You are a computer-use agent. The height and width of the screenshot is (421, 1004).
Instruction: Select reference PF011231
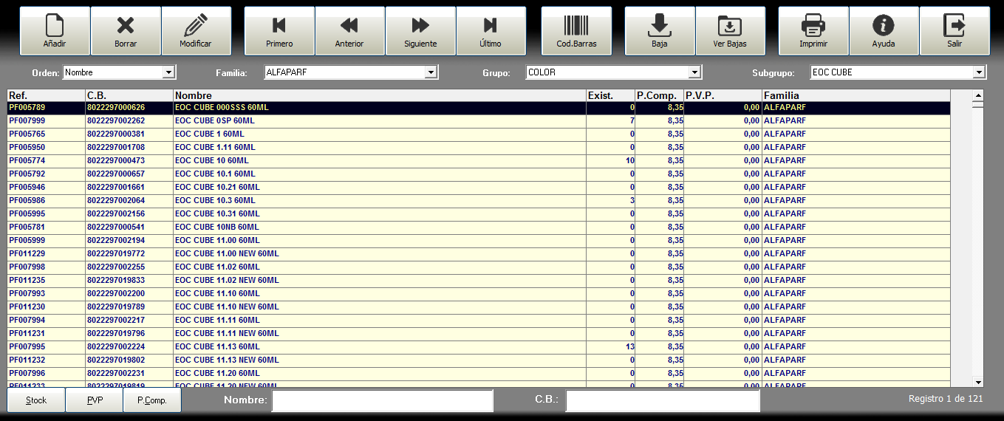tap(27, 334)
